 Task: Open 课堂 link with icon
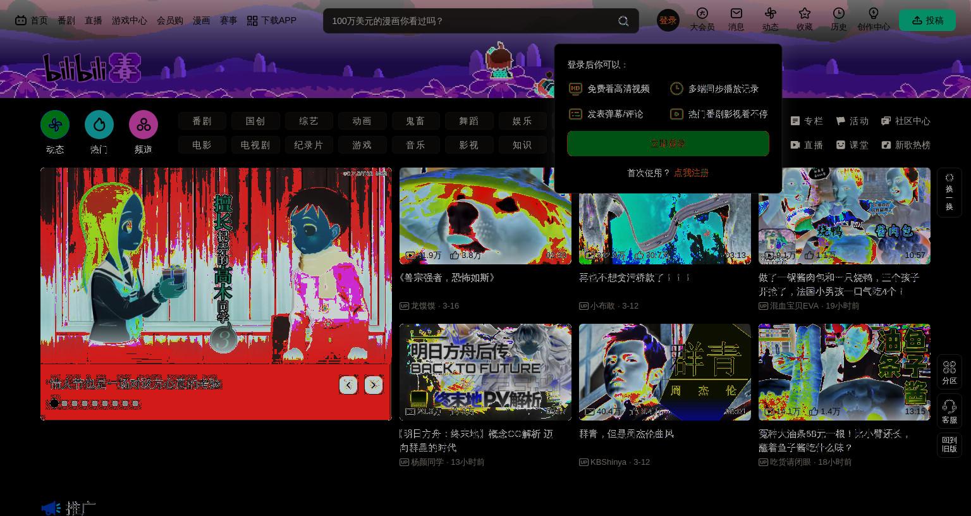tap(852, 145)
